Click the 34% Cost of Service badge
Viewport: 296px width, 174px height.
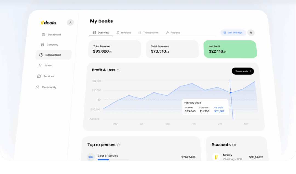(x=91, y=157)
